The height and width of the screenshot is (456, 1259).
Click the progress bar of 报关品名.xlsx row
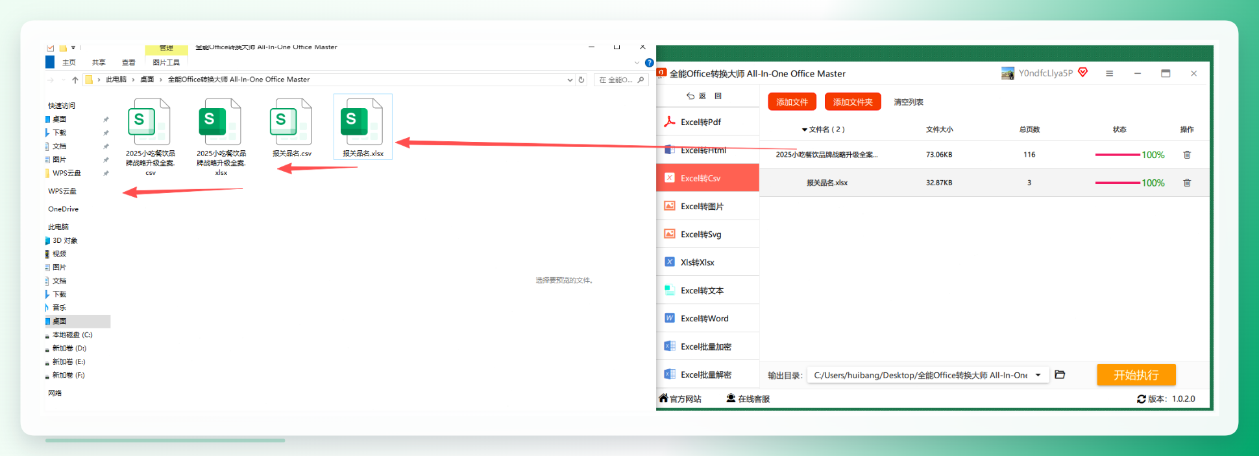point(1118,183)
